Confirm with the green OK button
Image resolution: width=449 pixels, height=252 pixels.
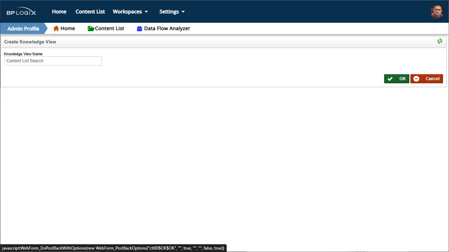tap(397, 79)
